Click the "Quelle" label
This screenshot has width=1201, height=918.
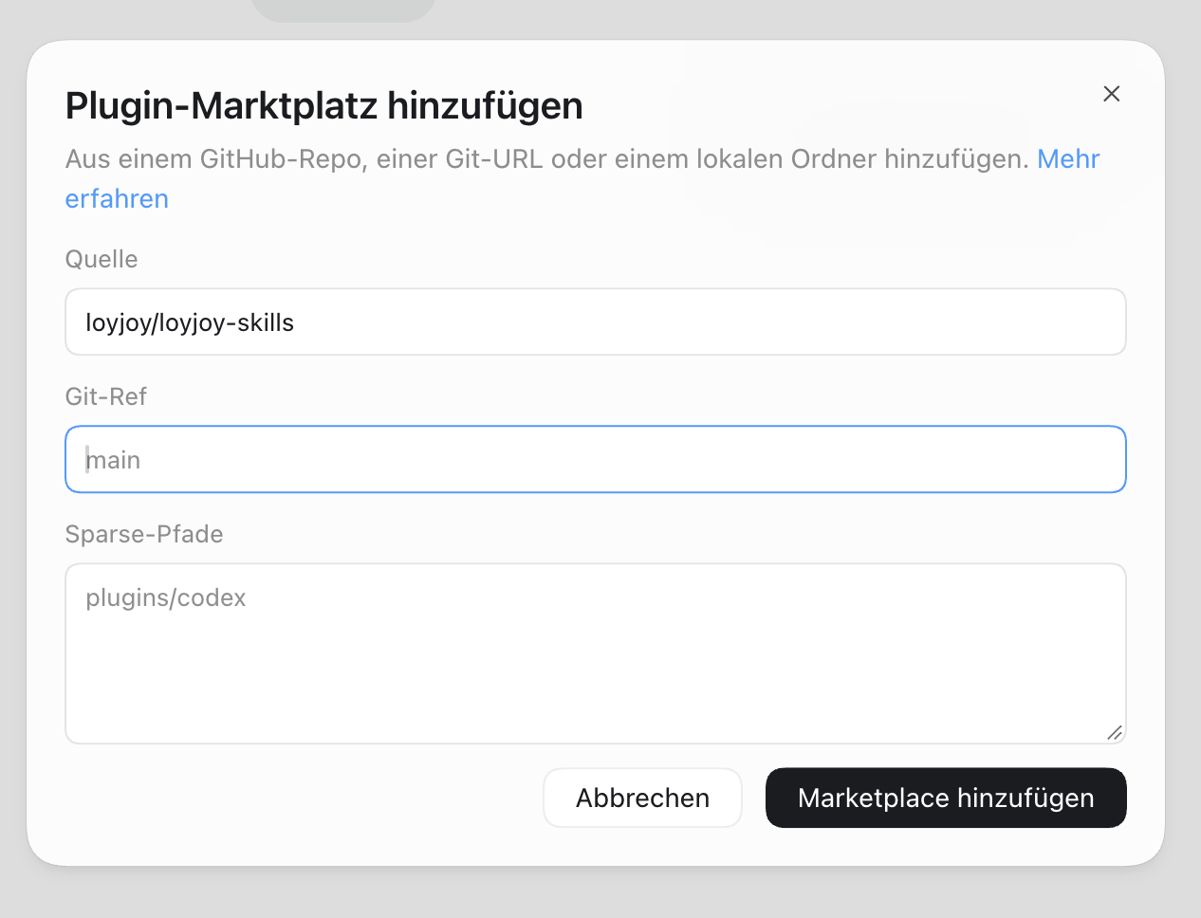102,260
